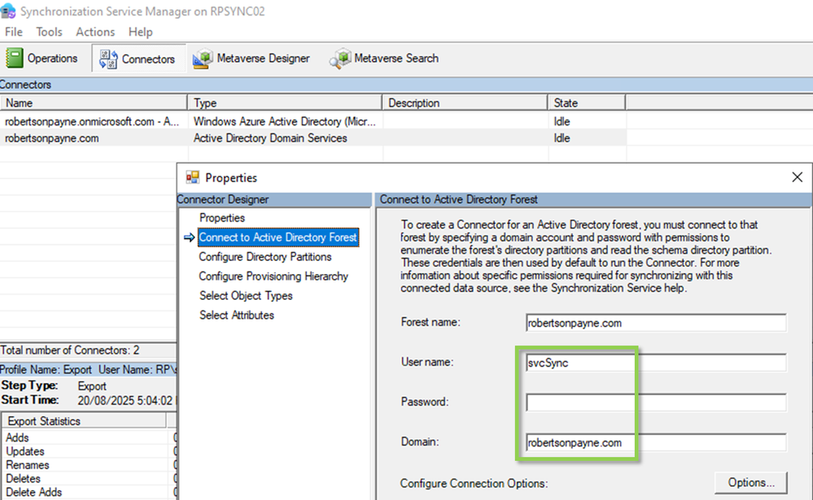Select Properties in Connector Designer list

(222, 218)
